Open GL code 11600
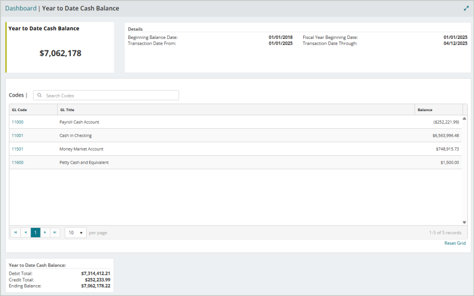The width and height of the screenshot is (474, 296). 18,163
